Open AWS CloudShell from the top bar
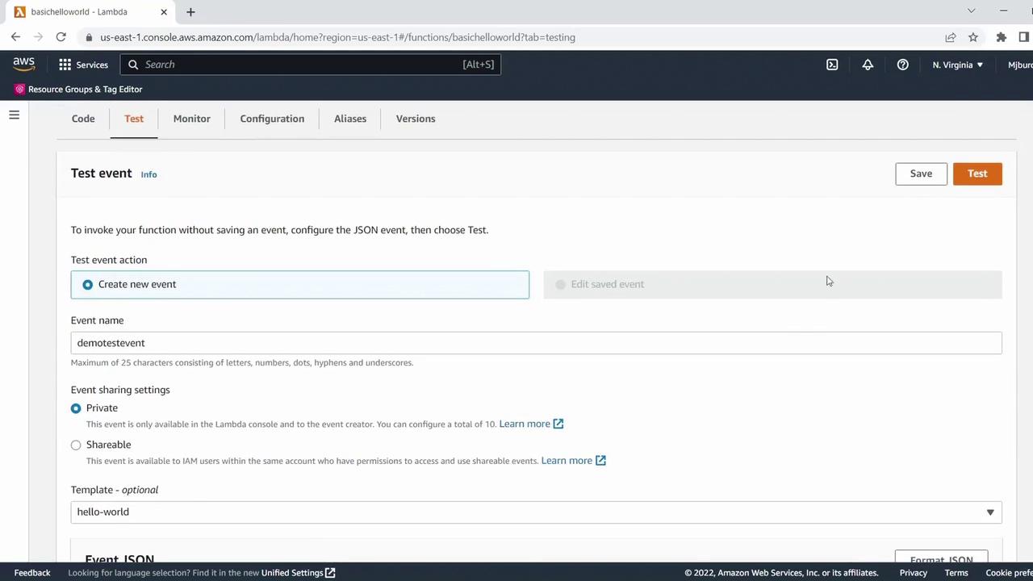Screen dimensions: 1033x581 coord(832,65)
